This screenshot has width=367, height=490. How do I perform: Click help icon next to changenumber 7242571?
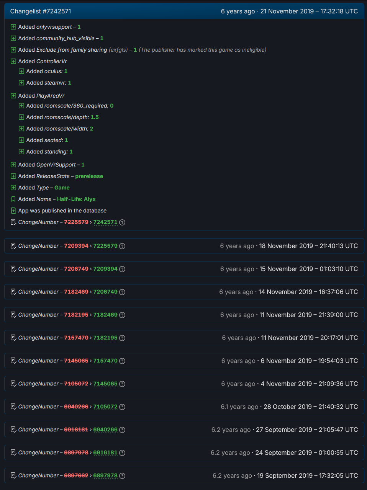pyautogui.click(x=122, y=222)
